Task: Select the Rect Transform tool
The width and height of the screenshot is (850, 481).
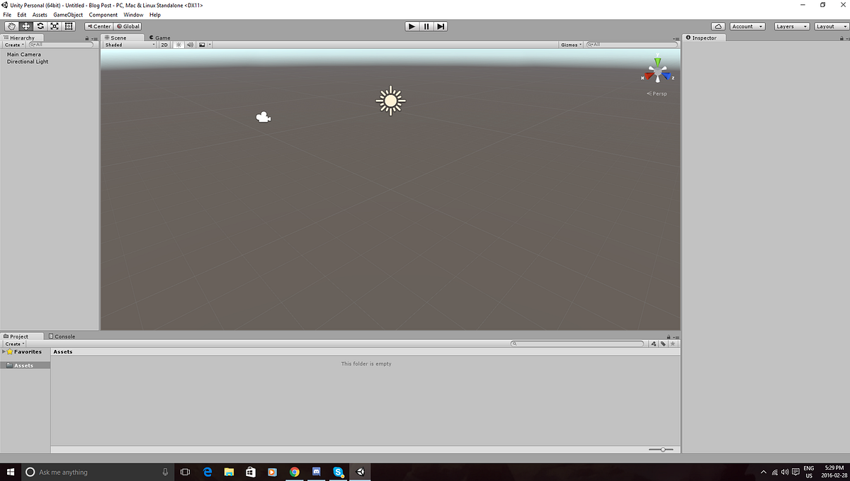Action: tap(69, 26)
